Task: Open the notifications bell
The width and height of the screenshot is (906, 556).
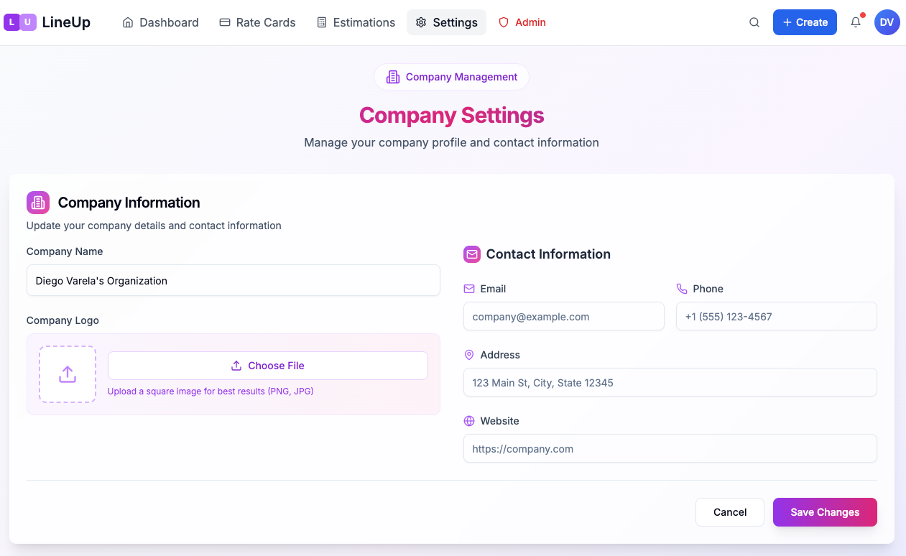Action: click(x=856, y=22)
